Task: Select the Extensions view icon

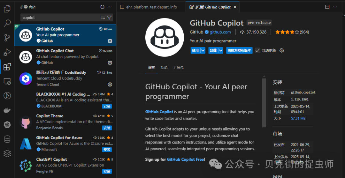Action: point(7,67)
